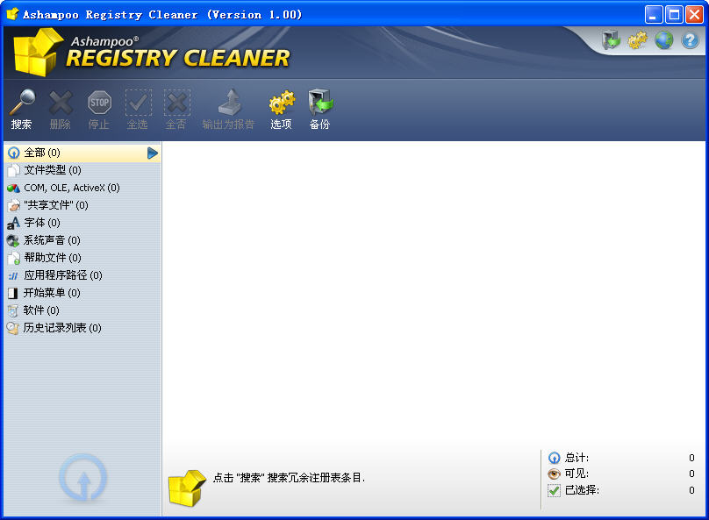Image resolution: width=709 pixels, height=520 pixels.
Task: Select COM, OLE, ActiveX (0) category
Action: click(x=71, y=188)
